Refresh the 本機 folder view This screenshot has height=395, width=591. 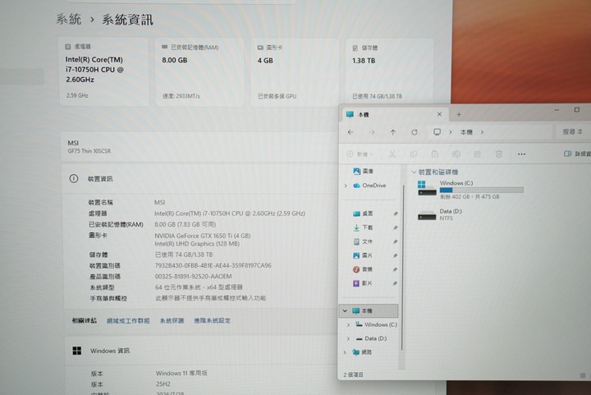coord(415,132)
